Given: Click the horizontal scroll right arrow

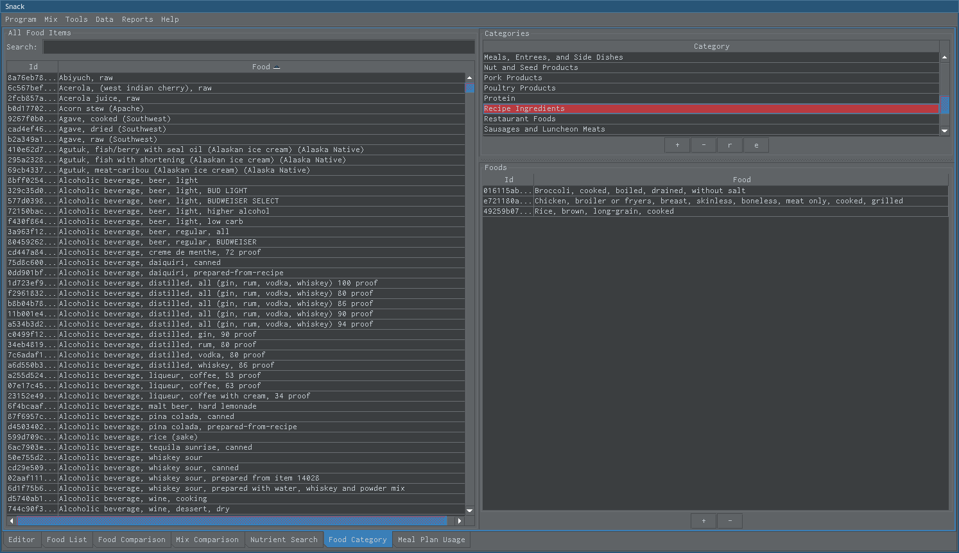Looking at the screenshot, I should coord(459,520).
